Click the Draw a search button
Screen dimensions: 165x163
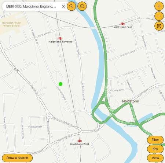point(17,158)
